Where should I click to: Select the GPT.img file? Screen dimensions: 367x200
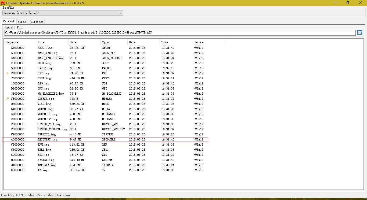point(44,88)
